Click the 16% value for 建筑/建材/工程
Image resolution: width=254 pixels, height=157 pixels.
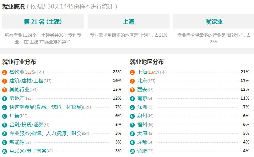point(117,81)
